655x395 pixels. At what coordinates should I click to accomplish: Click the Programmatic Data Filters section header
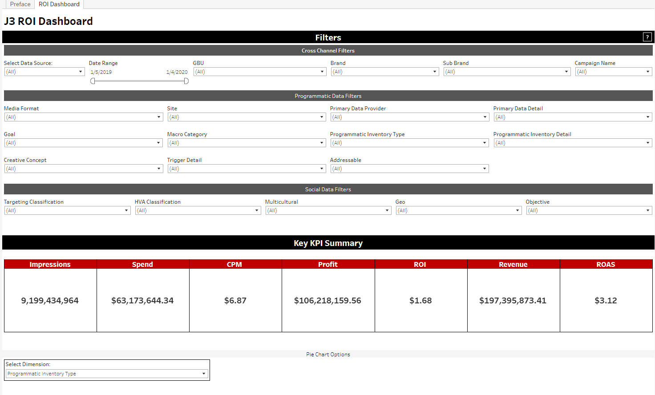[328, 96]
